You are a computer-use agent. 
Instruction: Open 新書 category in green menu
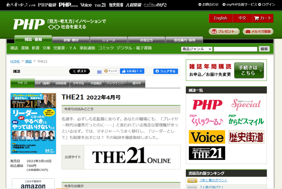(36, 48)
